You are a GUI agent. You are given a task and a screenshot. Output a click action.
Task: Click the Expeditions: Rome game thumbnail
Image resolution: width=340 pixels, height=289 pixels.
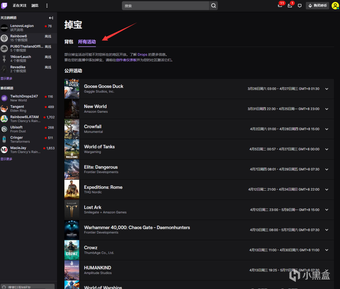pos(72,190)
